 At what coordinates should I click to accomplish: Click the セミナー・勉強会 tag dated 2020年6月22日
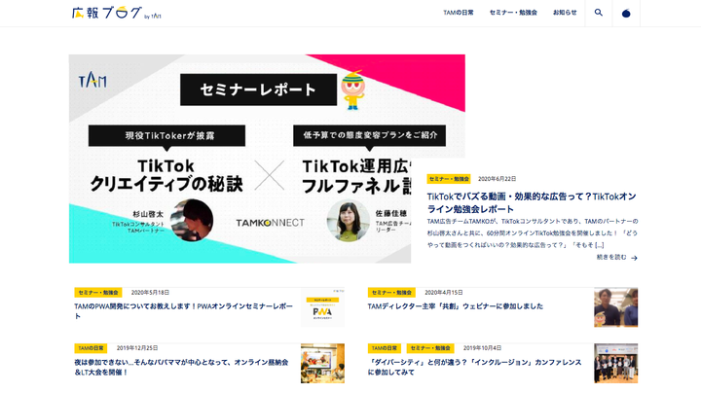pyautogui.click(x=449, y=179)
